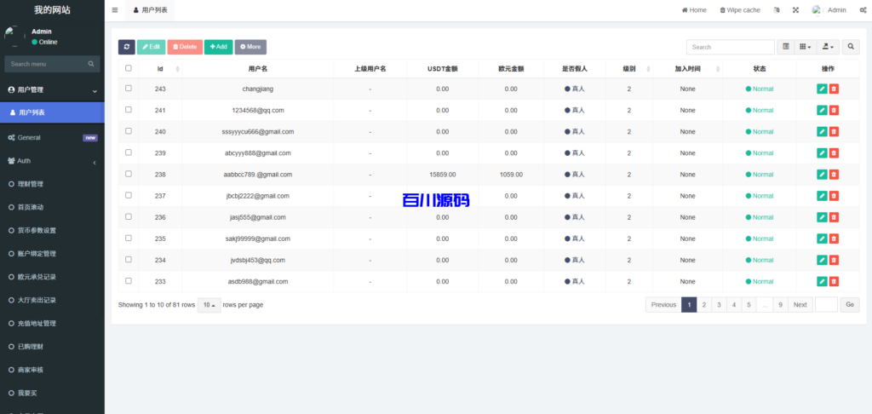This screenshot has height=414, width=872.
Task: Edit row abcyyy888@gmail.com pencil icon
Action: tap(822, 153)
